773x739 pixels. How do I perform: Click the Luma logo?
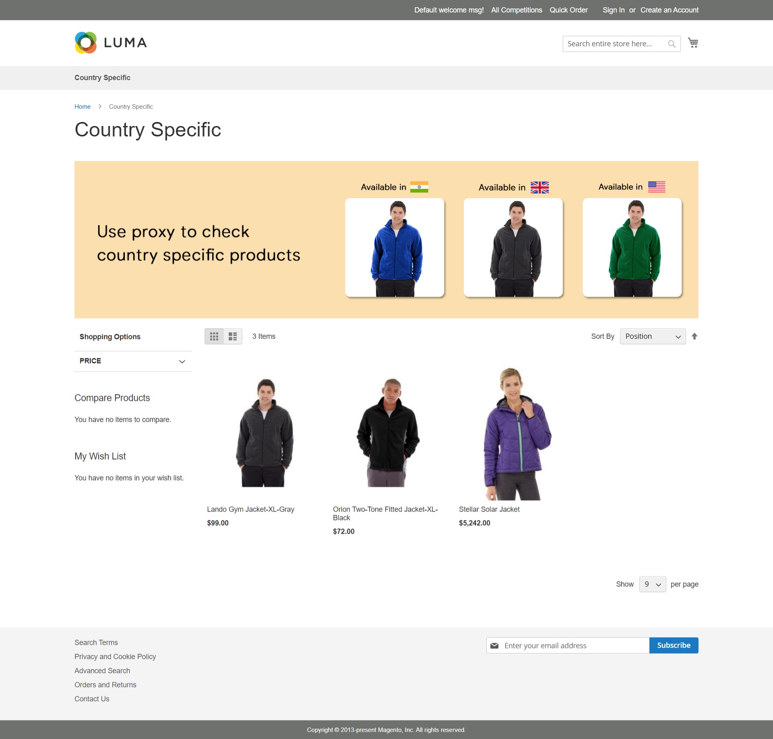point(111,43)
